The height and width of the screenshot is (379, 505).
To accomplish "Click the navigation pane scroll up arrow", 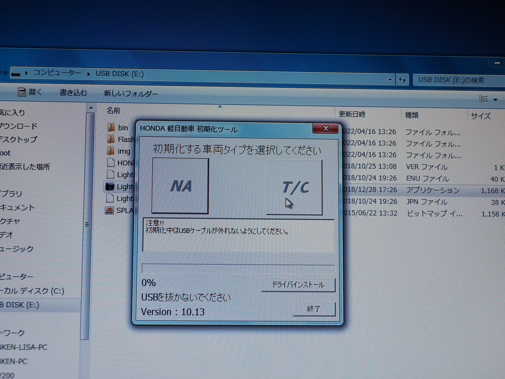I will coord(91,108).
